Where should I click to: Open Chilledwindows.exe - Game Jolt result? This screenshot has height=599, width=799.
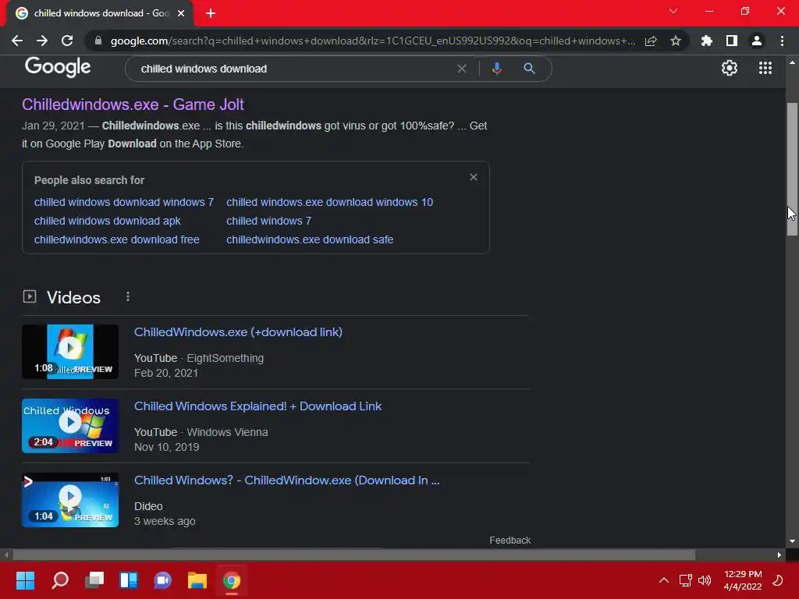[x=133, y=105]
